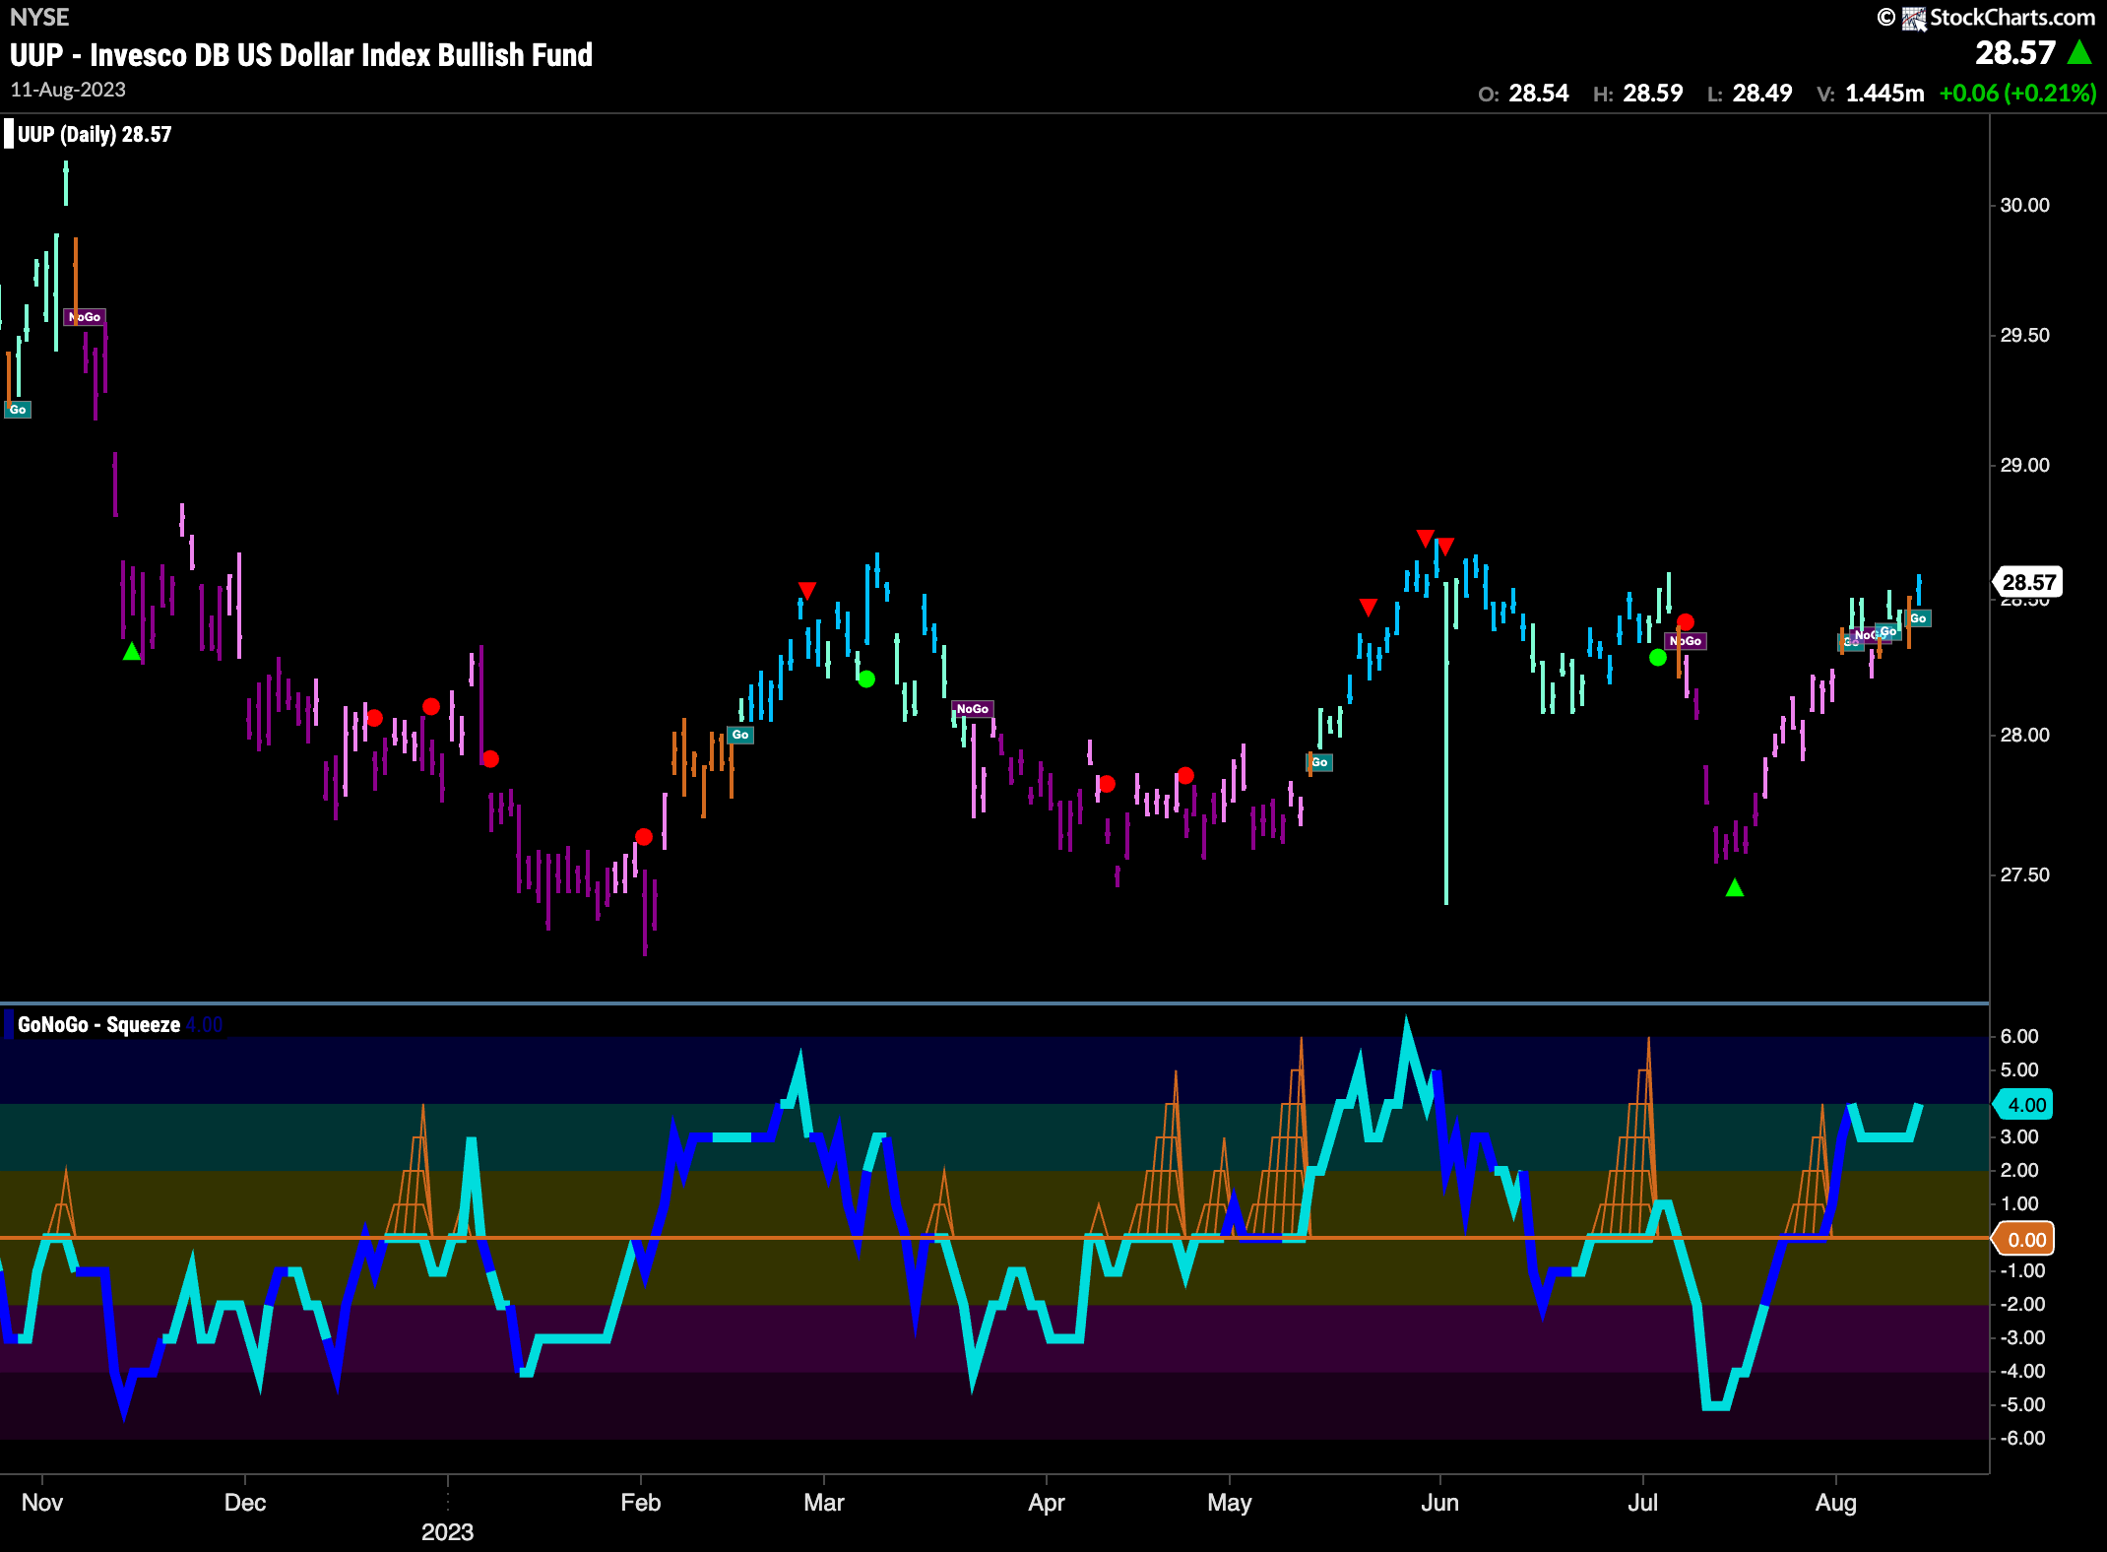Click the red down triangle in late May near 28.50
Viewport: 2107px width, 1552px height.
tap(1369, 607)
